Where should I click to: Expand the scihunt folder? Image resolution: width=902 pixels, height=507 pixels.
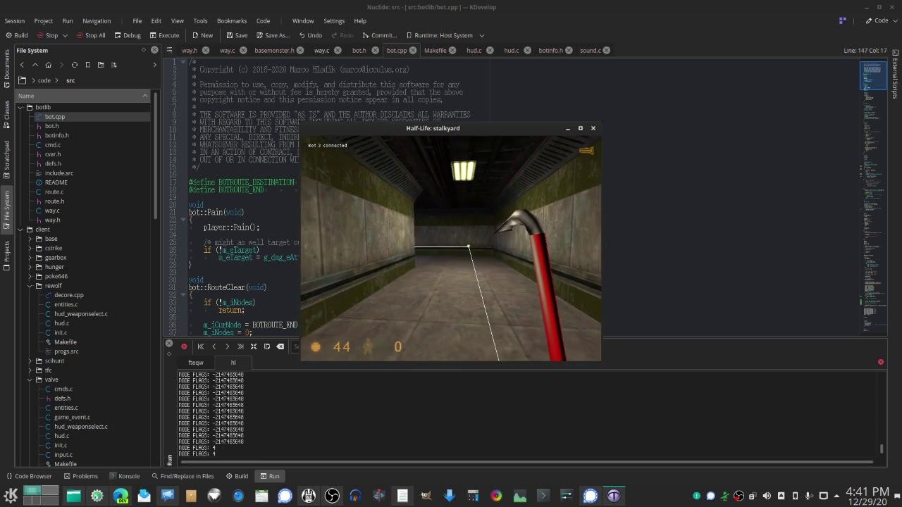30,361
